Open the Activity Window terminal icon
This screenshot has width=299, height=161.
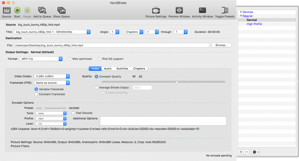(x=202, y=10)
